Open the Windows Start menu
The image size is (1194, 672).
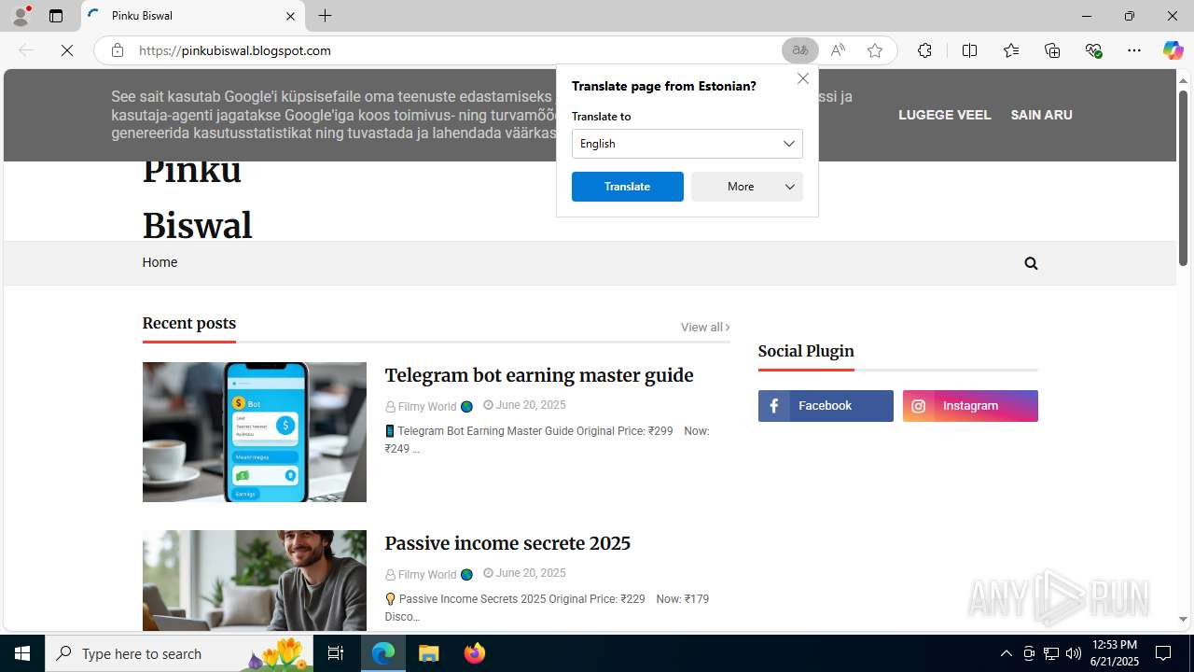point(22,653)
